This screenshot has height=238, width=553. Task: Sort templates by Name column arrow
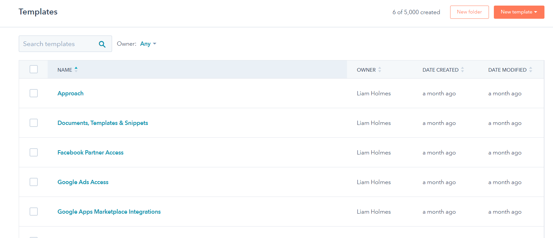(76, 69)
